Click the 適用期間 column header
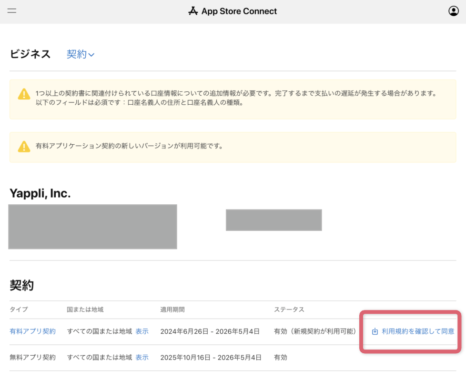Screen dimensions: 466x379 (x=172, y=309)
